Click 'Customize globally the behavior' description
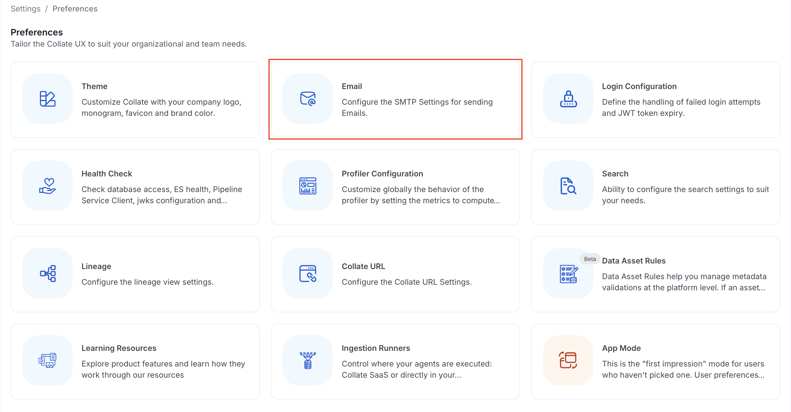 (421, 195)
